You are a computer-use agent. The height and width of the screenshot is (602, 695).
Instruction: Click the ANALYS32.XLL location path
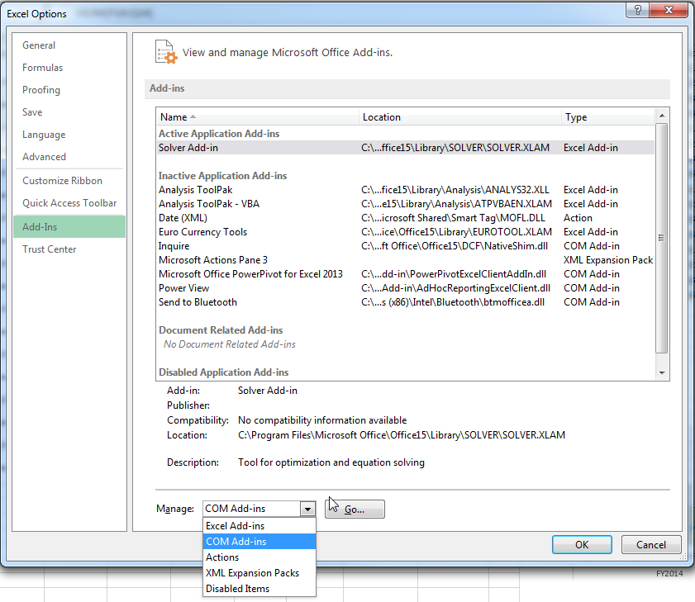(x=455, y=190)
